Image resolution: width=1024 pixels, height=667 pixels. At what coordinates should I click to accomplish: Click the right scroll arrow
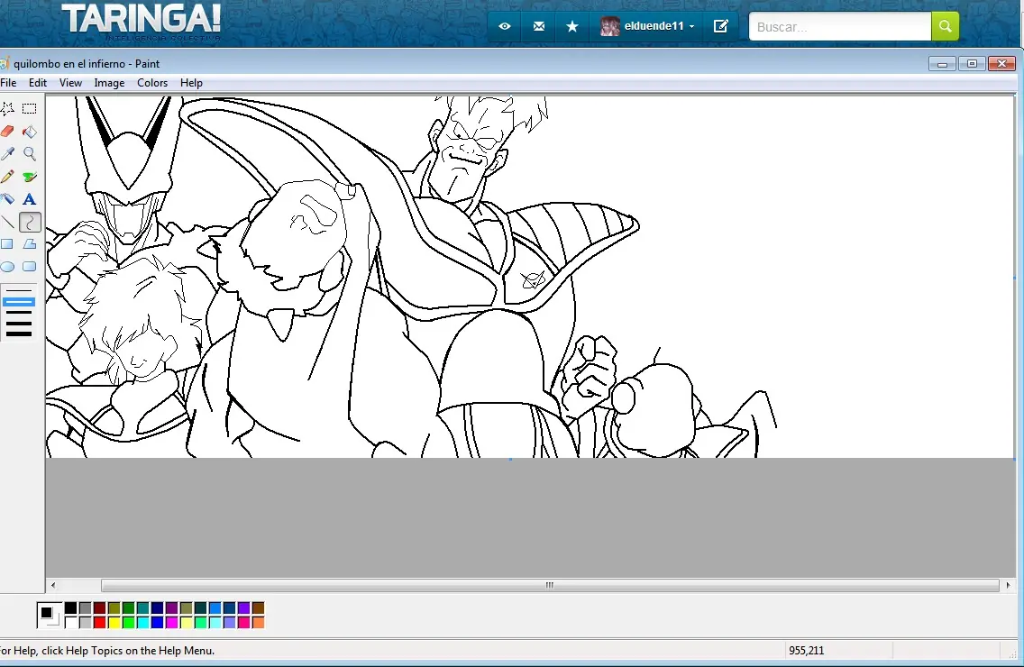coord(1009,585)
